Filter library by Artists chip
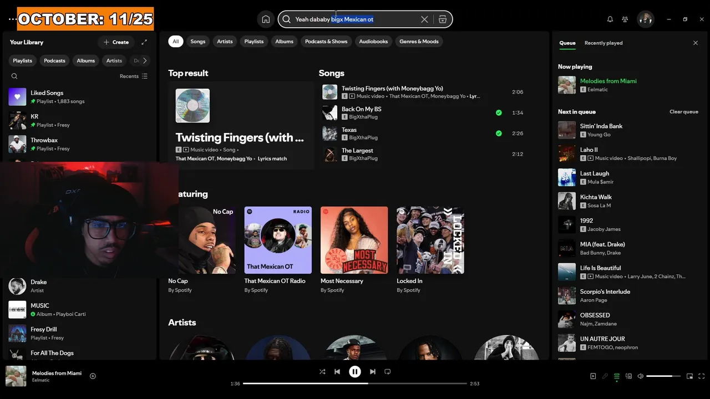 [114, 61]
